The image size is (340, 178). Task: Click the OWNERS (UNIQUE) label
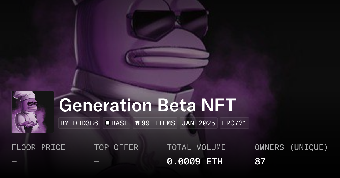pos(291,147)
